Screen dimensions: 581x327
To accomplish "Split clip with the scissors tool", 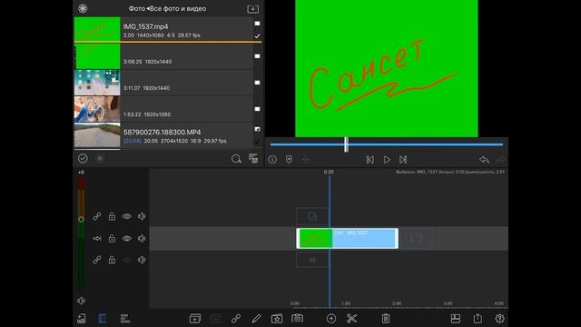I will [x=351, y=319].
